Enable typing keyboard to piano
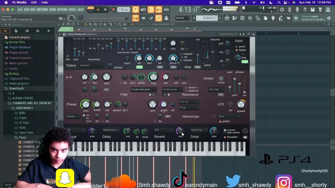Viewport: 335px width, 188px height. (x=136, y=18)
